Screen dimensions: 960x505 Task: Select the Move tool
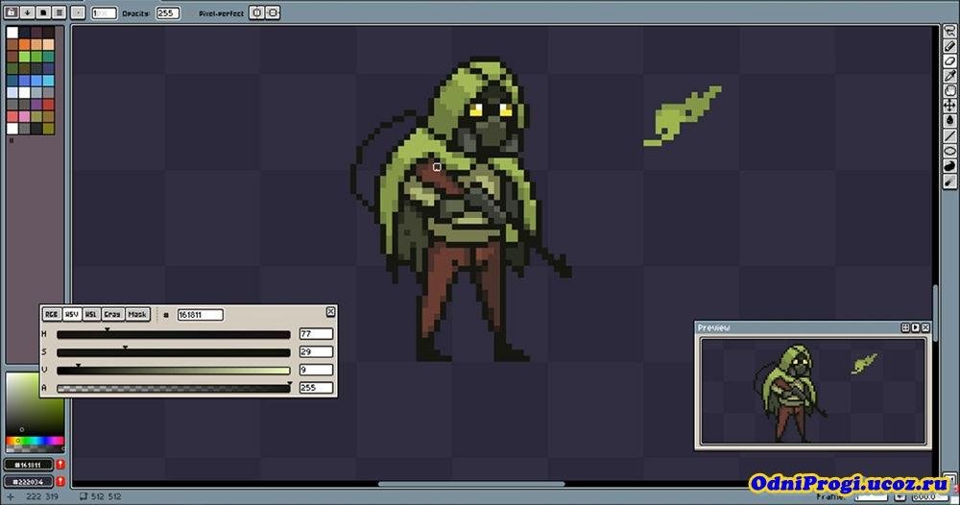(x=950, y=106)
